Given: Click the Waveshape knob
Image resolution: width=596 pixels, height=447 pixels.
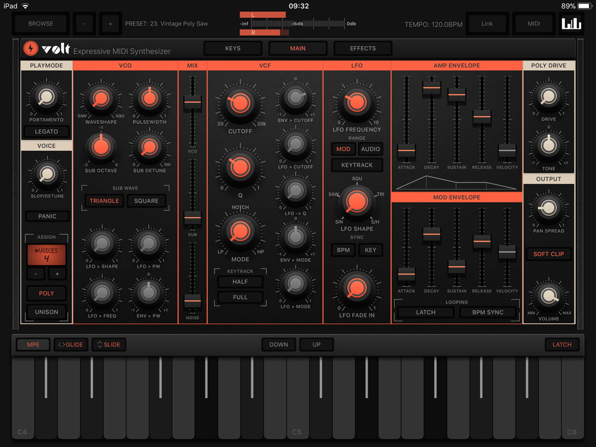Looking at the screenshot, I should point(100,99).
